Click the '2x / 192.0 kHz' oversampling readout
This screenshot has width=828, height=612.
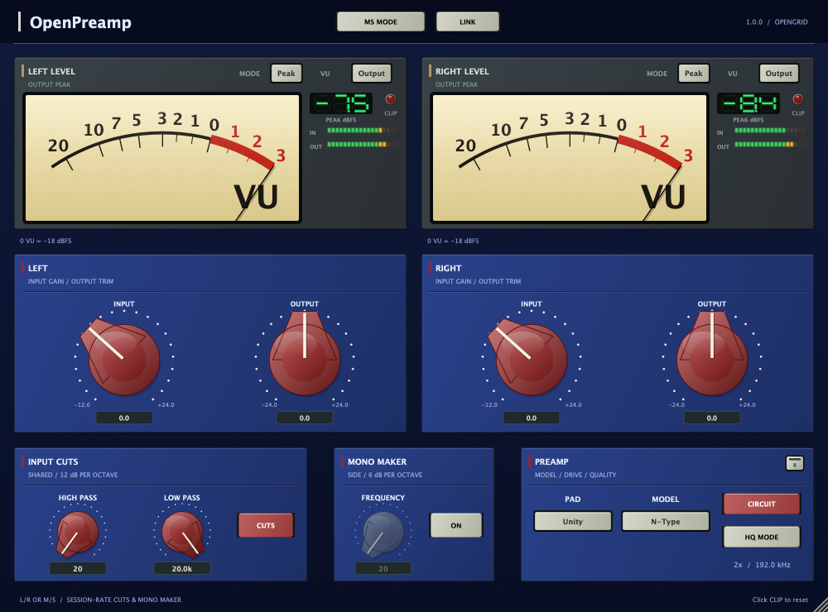point(762,565)
